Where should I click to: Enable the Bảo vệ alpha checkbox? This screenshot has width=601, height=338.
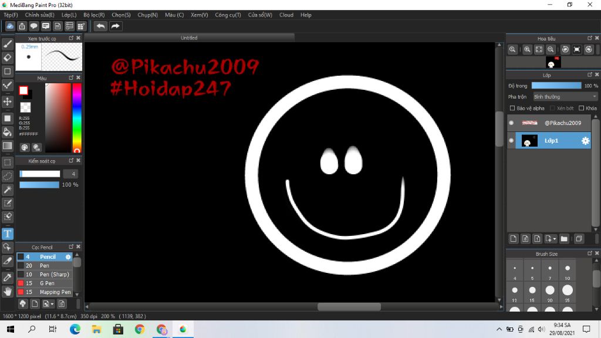(512, 108)
